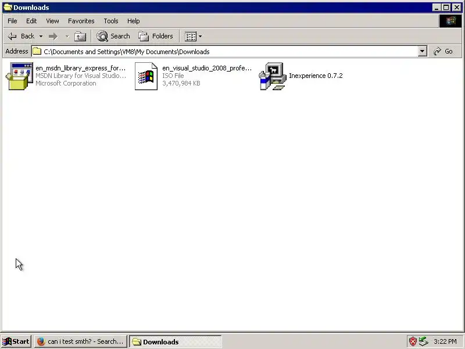Open the Tools menu

pyautogui.click(x=111, y=21)
